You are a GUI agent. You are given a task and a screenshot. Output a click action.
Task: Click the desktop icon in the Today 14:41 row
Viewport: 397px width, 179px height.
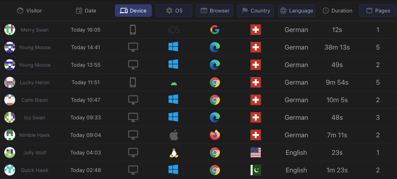133,48
